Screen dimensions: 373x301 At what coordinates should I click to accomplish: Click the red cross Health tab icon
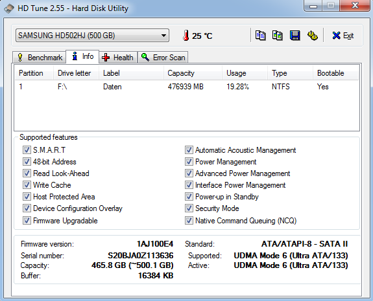pos(106,57)
